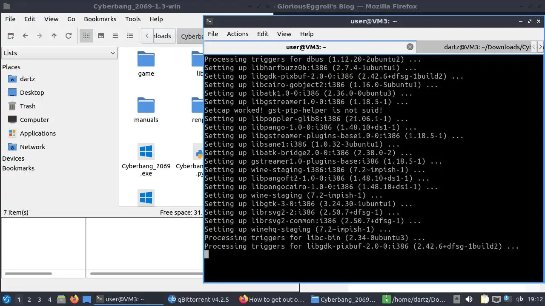Open file manager Help menu

(x=156, y=19)
